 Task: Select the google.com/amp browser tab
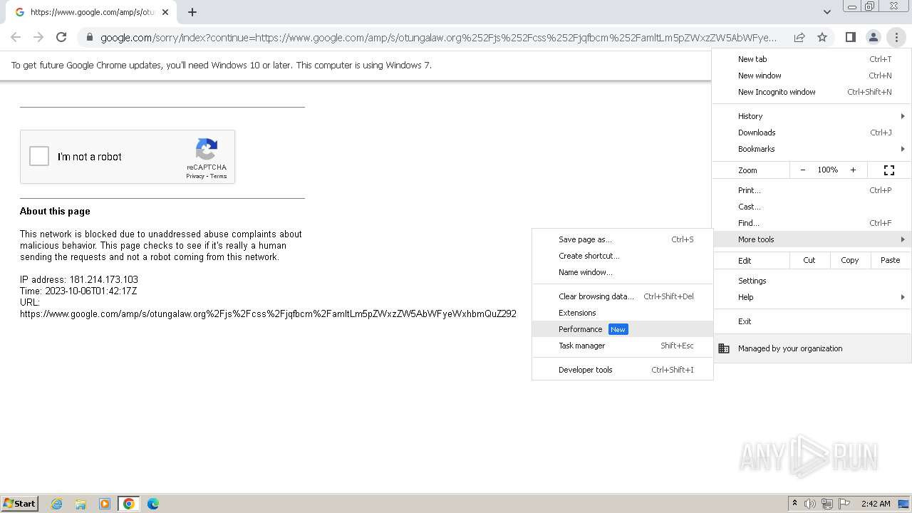coord(90,12)
